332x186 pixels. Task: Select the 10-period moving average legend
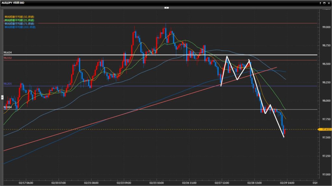(x=19, y=16)
